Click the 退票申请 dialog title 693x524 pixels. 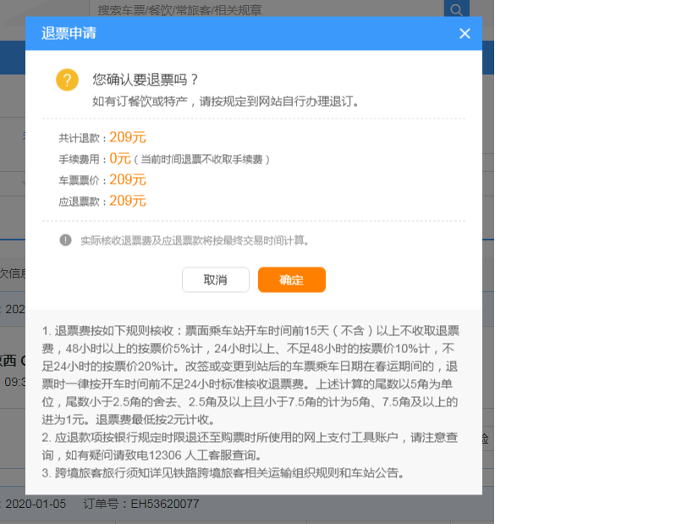69,34
